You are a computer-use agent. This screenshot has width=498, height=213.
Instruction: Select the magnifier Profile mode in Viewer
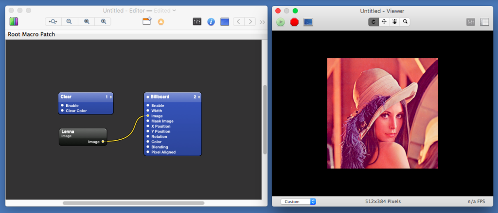coord(405,21)
